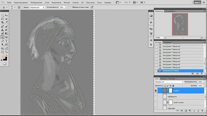Open layer blend mode 'Перекрытие' dropdown
The image size is (207, 116).
pyautogui.click(x=169, y=82)
